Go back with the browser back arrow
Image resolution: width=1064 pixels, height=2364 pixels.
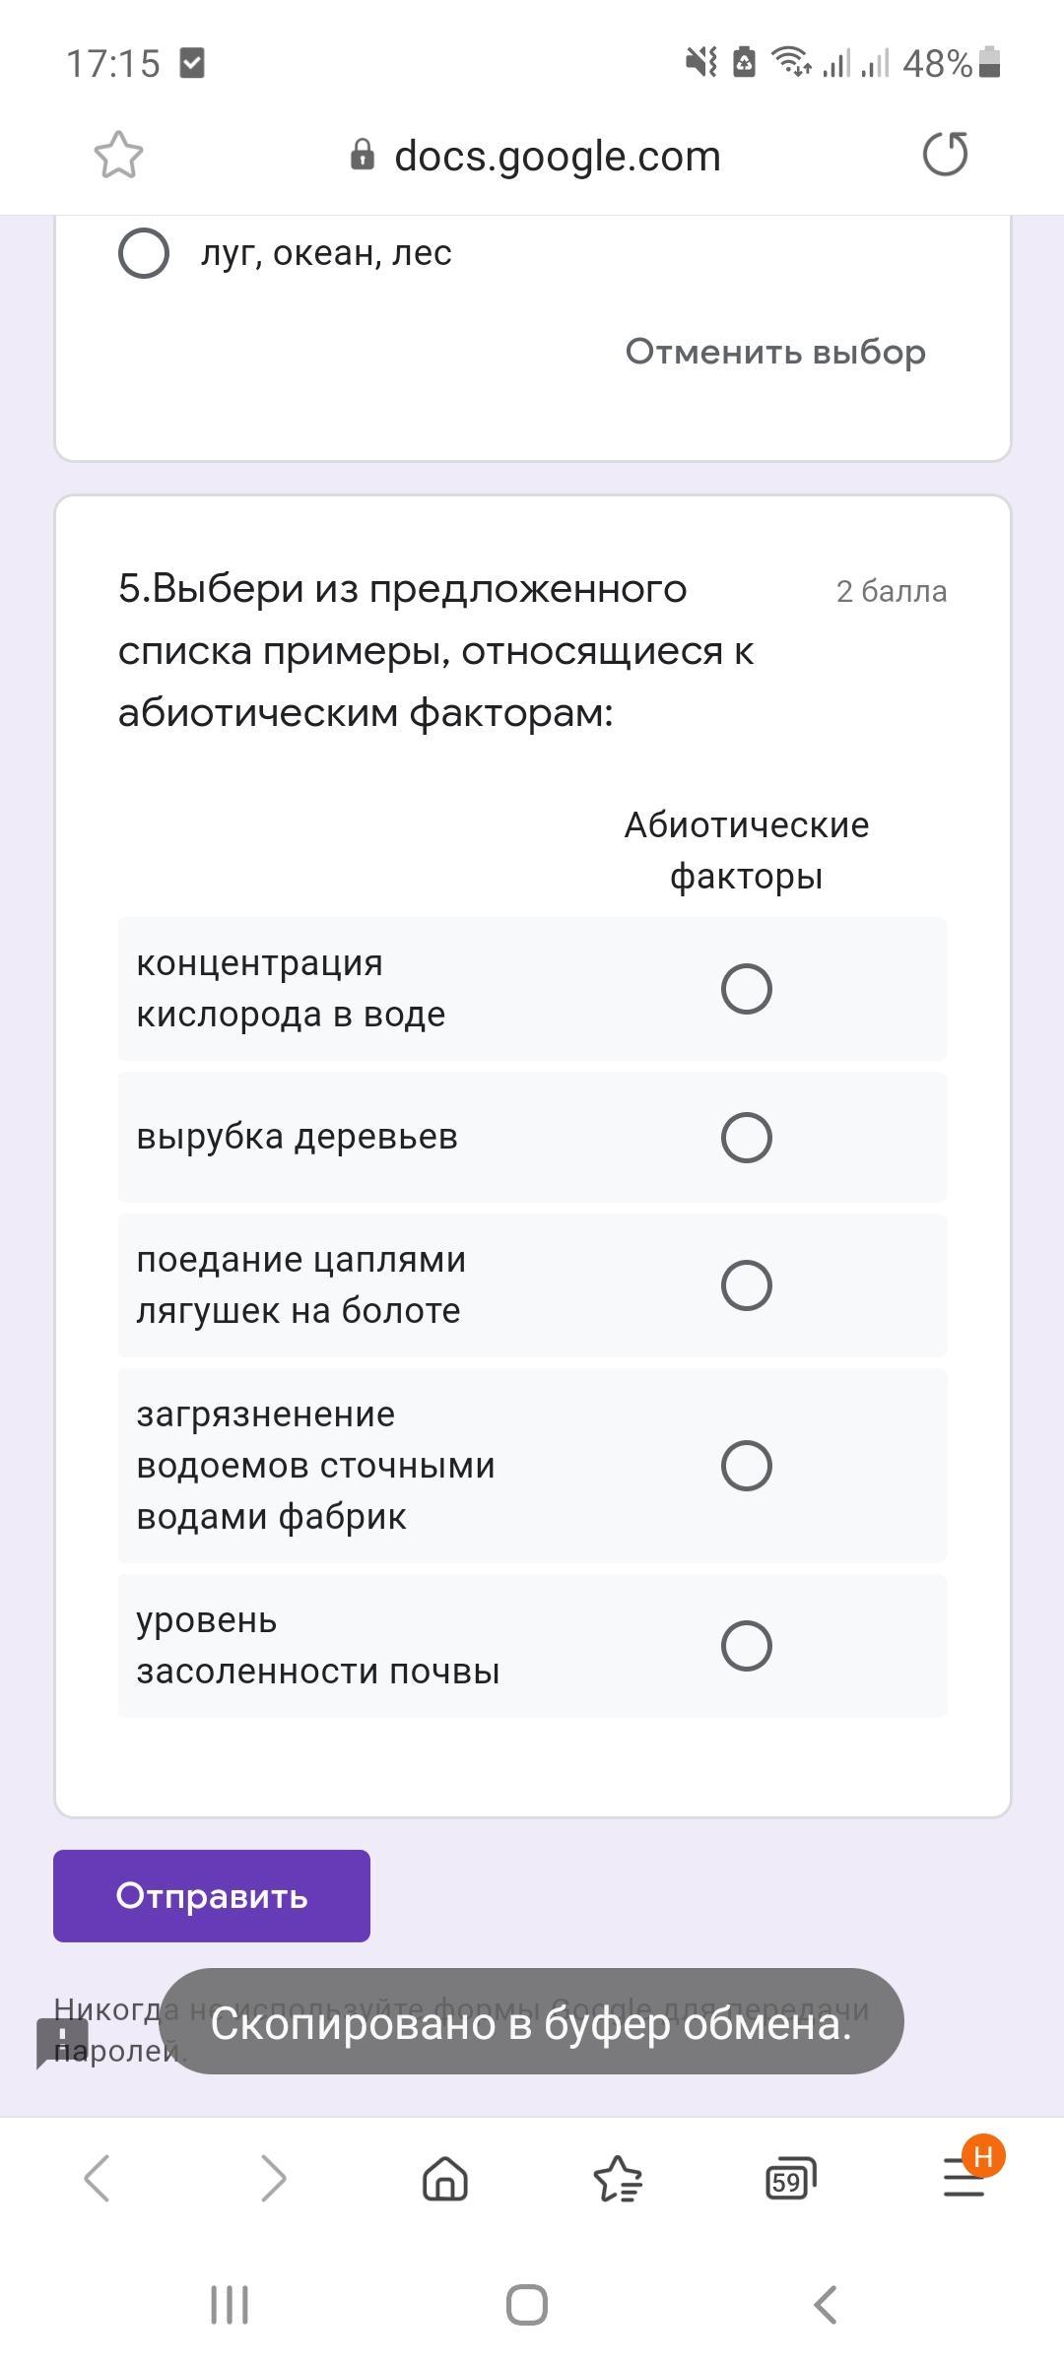pos(97,2177)
